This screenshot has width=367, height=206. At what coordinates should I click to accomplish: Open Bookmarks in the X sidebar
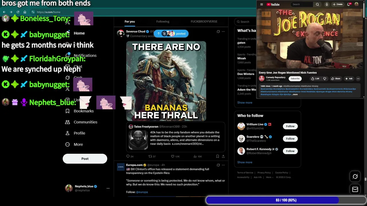tap(84, 111)
